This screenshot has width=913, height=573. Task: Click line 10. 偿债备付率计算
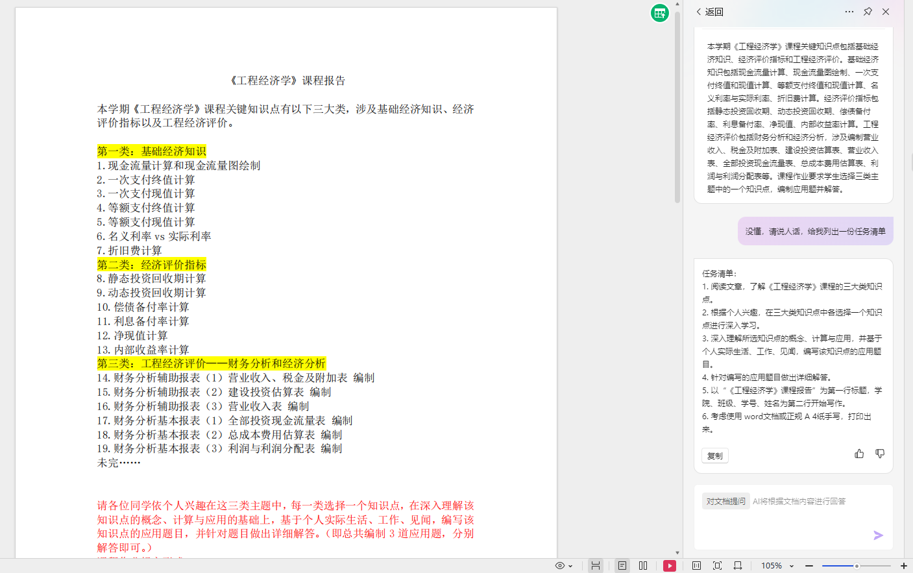[x=143, y=307]
